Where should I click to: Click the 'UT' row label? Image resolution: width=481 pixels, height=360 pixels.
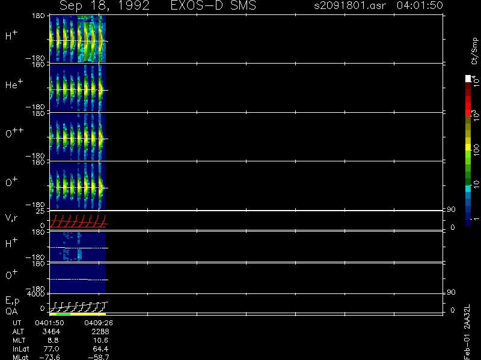coord(17,323)
